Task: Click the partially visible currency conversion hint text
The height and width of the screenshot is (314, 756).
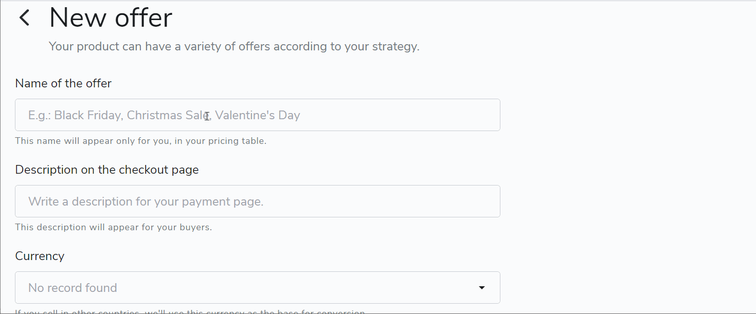Action: coord(190,311)
